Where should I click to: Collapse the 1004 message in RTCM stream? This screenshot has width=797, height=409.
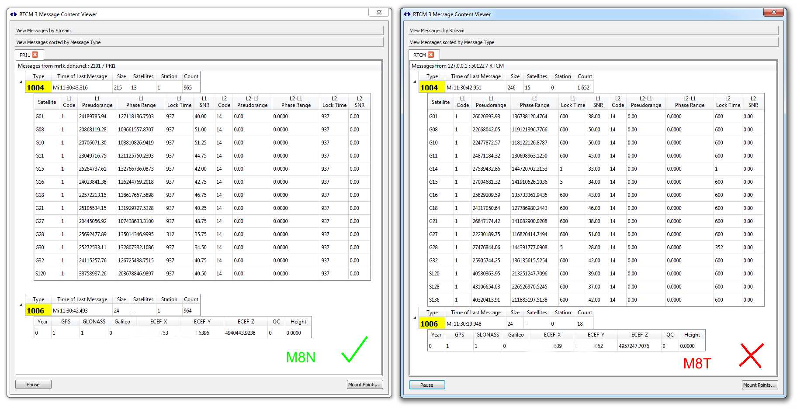point(415,82)
